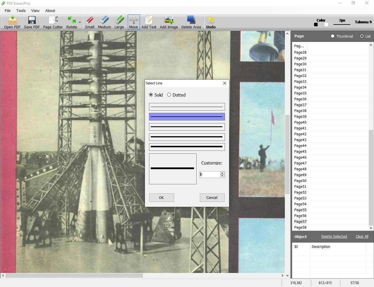Viewport: 374px width, 287px height.
Task: Click Delete Selected in Object panel
Action: click(x=334, y=237)
